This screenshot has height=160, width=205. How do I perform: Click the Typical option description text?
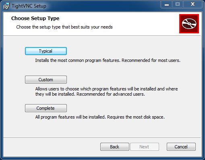[x=108, y=60]
